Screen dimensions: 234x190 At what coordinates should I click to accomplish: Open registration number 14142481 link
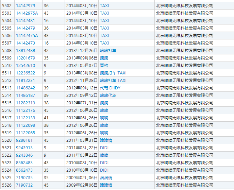26,21
